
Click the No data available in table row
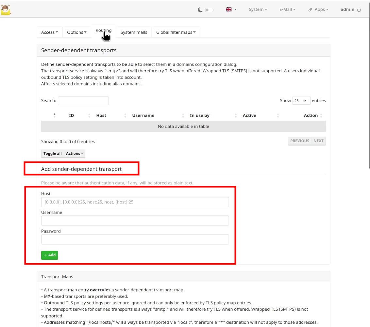pyautogui.click(x=183, y=126)
